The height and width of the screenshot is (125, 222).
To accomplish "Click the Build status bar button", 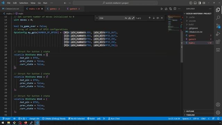I will pyautogui.click(x=91, y=119).
